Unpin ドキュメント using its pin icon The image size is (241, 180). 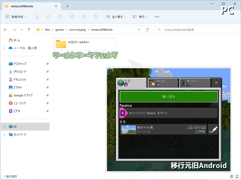pos(47,79)
